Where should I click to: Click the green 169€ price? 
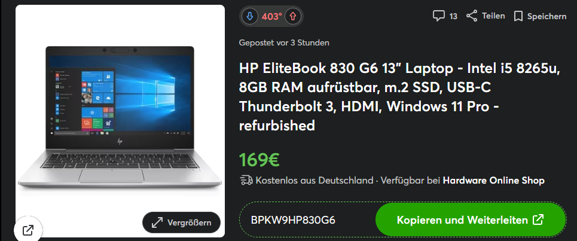point(260,159)
